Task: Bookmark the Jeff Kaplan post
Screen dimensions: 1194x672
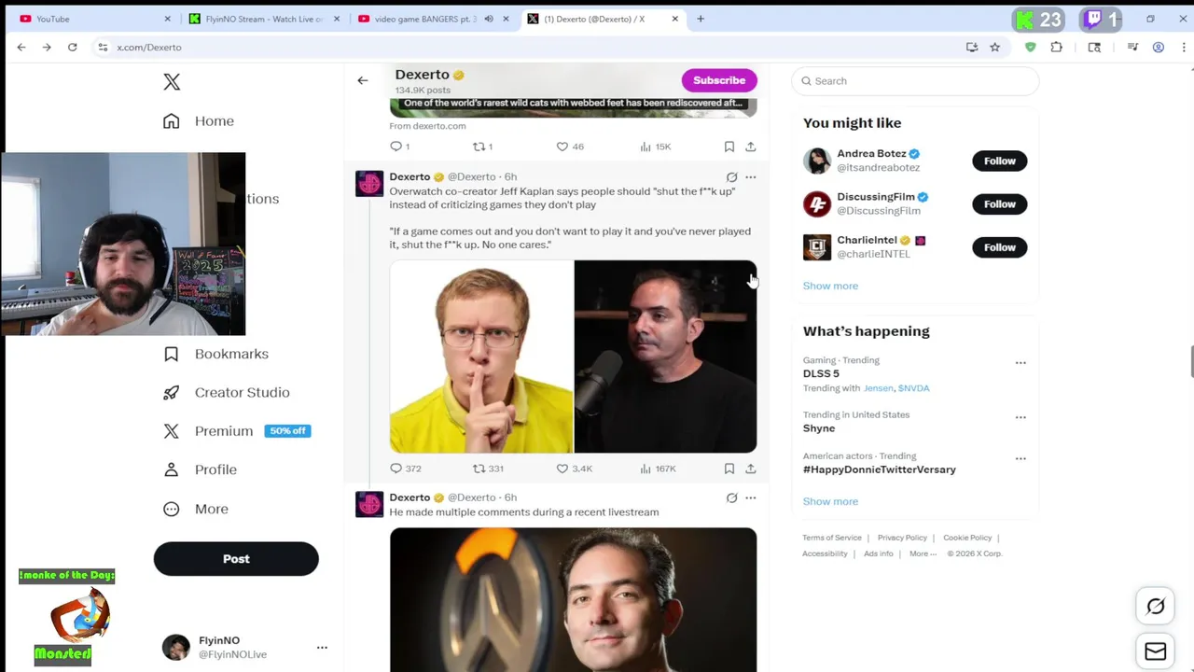Action: pos(729,469)
